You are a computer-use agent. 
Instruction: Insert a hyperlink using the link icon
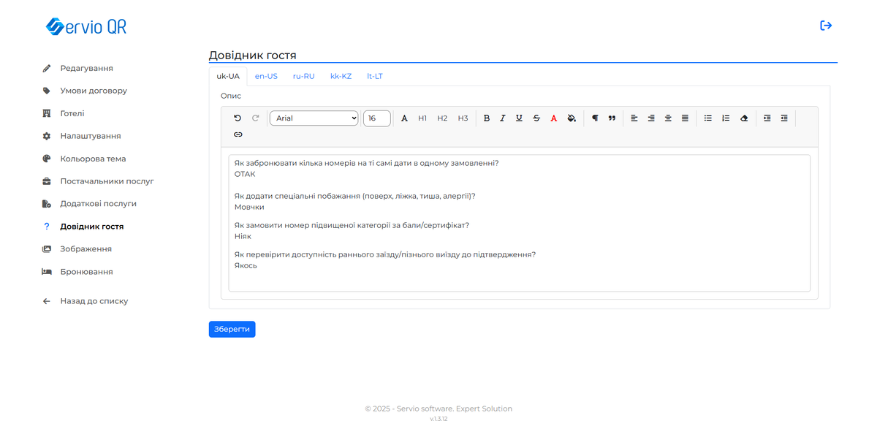click(238, 134)
